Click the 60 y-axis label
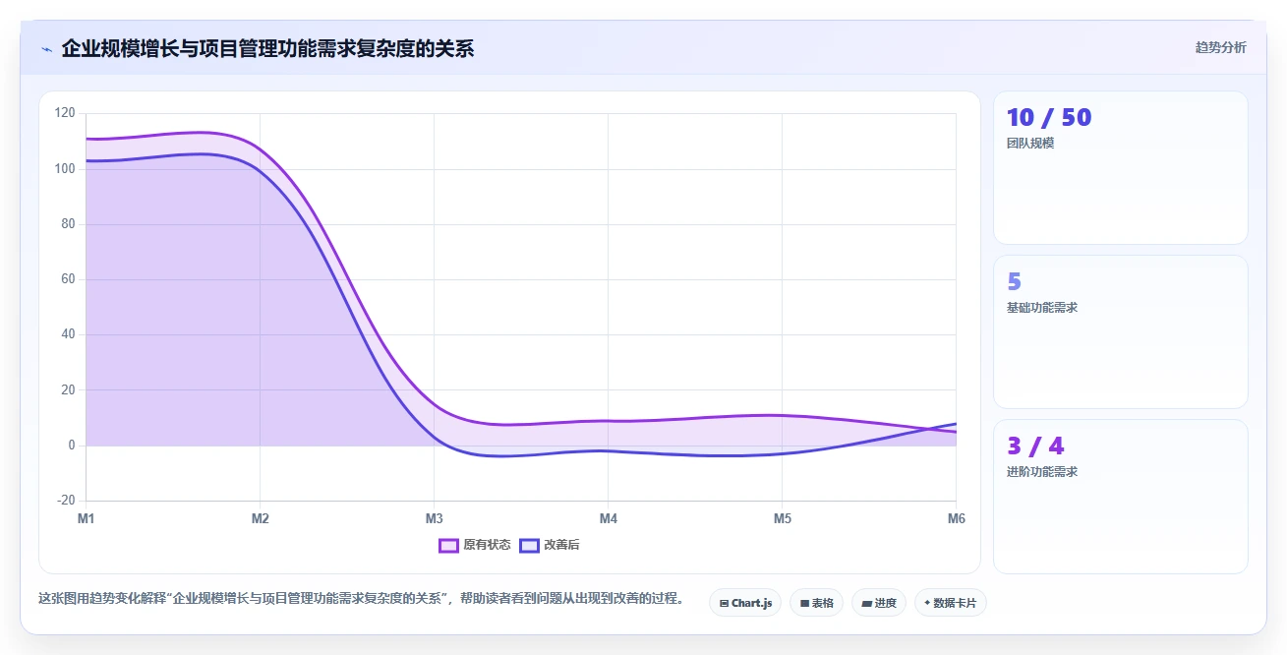Viewport: 1287px width, 655px height. [x=68, y=279]
